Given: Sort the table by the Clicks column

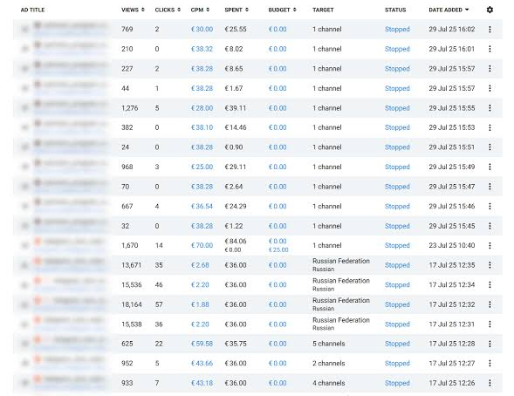Looking at the screenshot, I should [x=168, y=10].
